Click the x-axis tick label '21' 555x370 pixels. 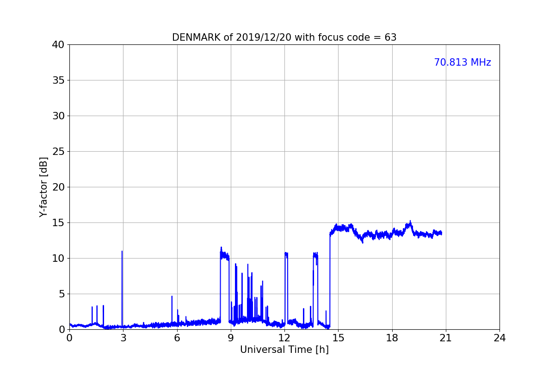point(446,338)
